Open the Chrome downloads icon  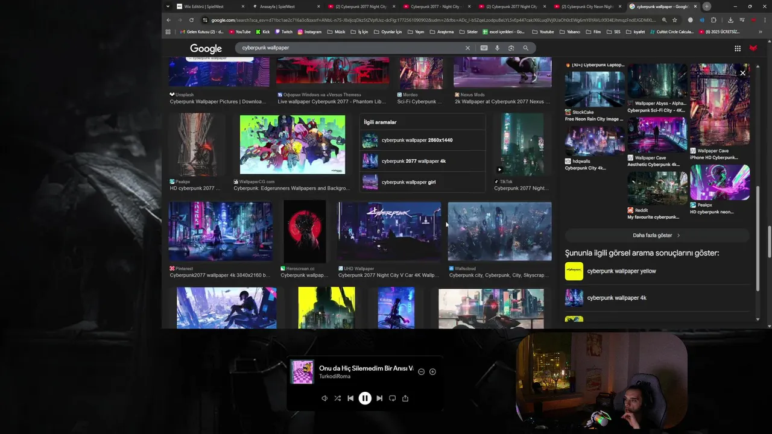click(x=729, y=20)
